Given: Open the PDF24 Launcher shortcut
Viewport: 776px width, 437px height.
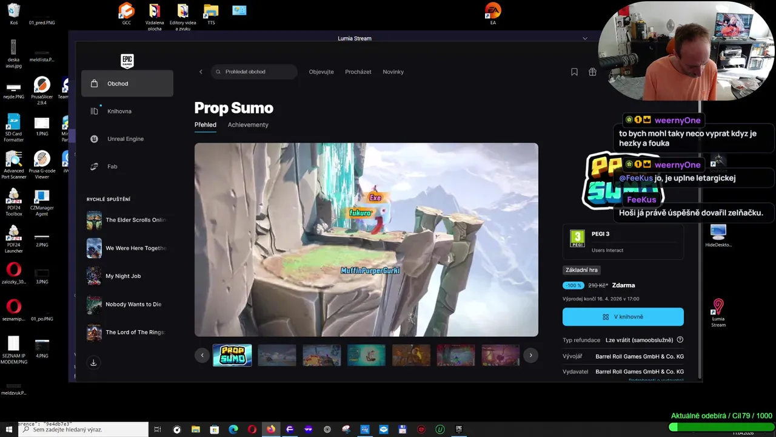Looking at the screenshot, I should [x=13, y=239].
